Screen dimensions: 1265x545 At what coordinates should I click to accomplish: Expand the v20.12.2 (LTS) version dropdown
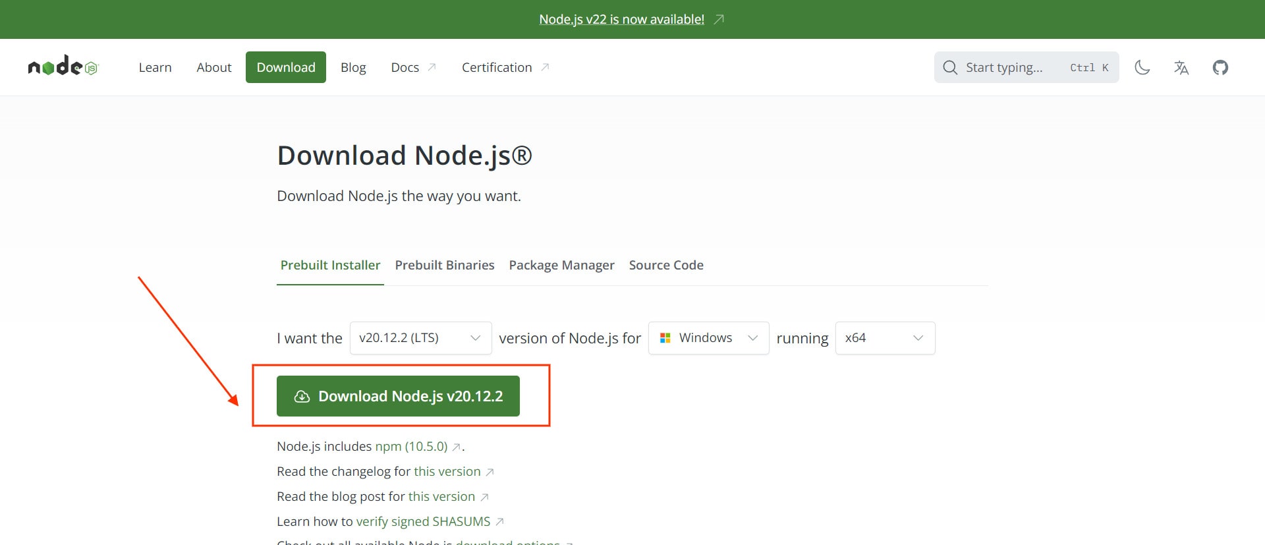tap(420, 338)
